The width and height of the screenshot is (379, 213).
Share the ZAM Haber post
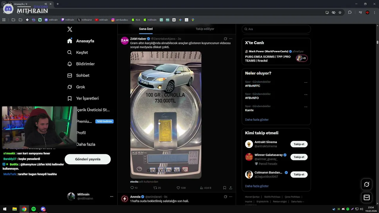(x=231, y=188)
